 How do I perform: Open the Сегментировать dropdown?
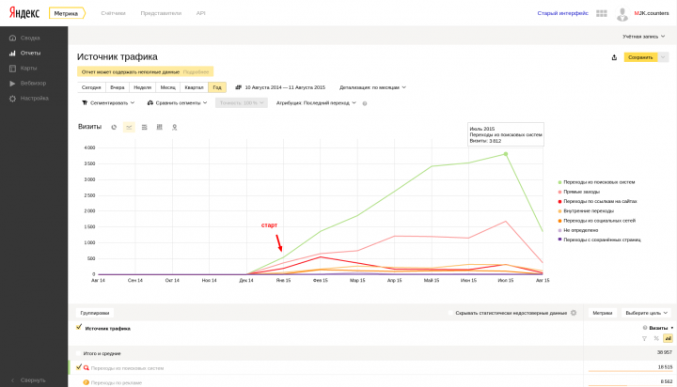pyautogui.click(x=108, y=103)
